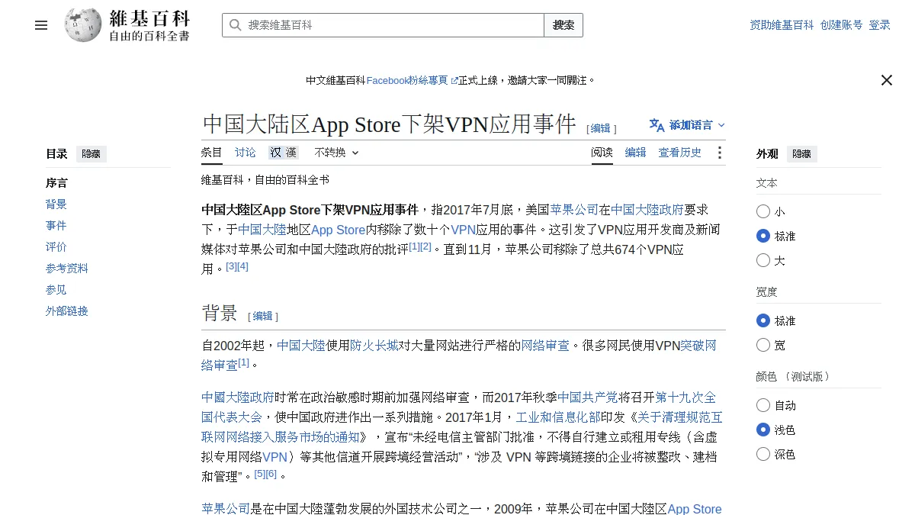Expand the 添加语言 dropdown

[688, 125]
